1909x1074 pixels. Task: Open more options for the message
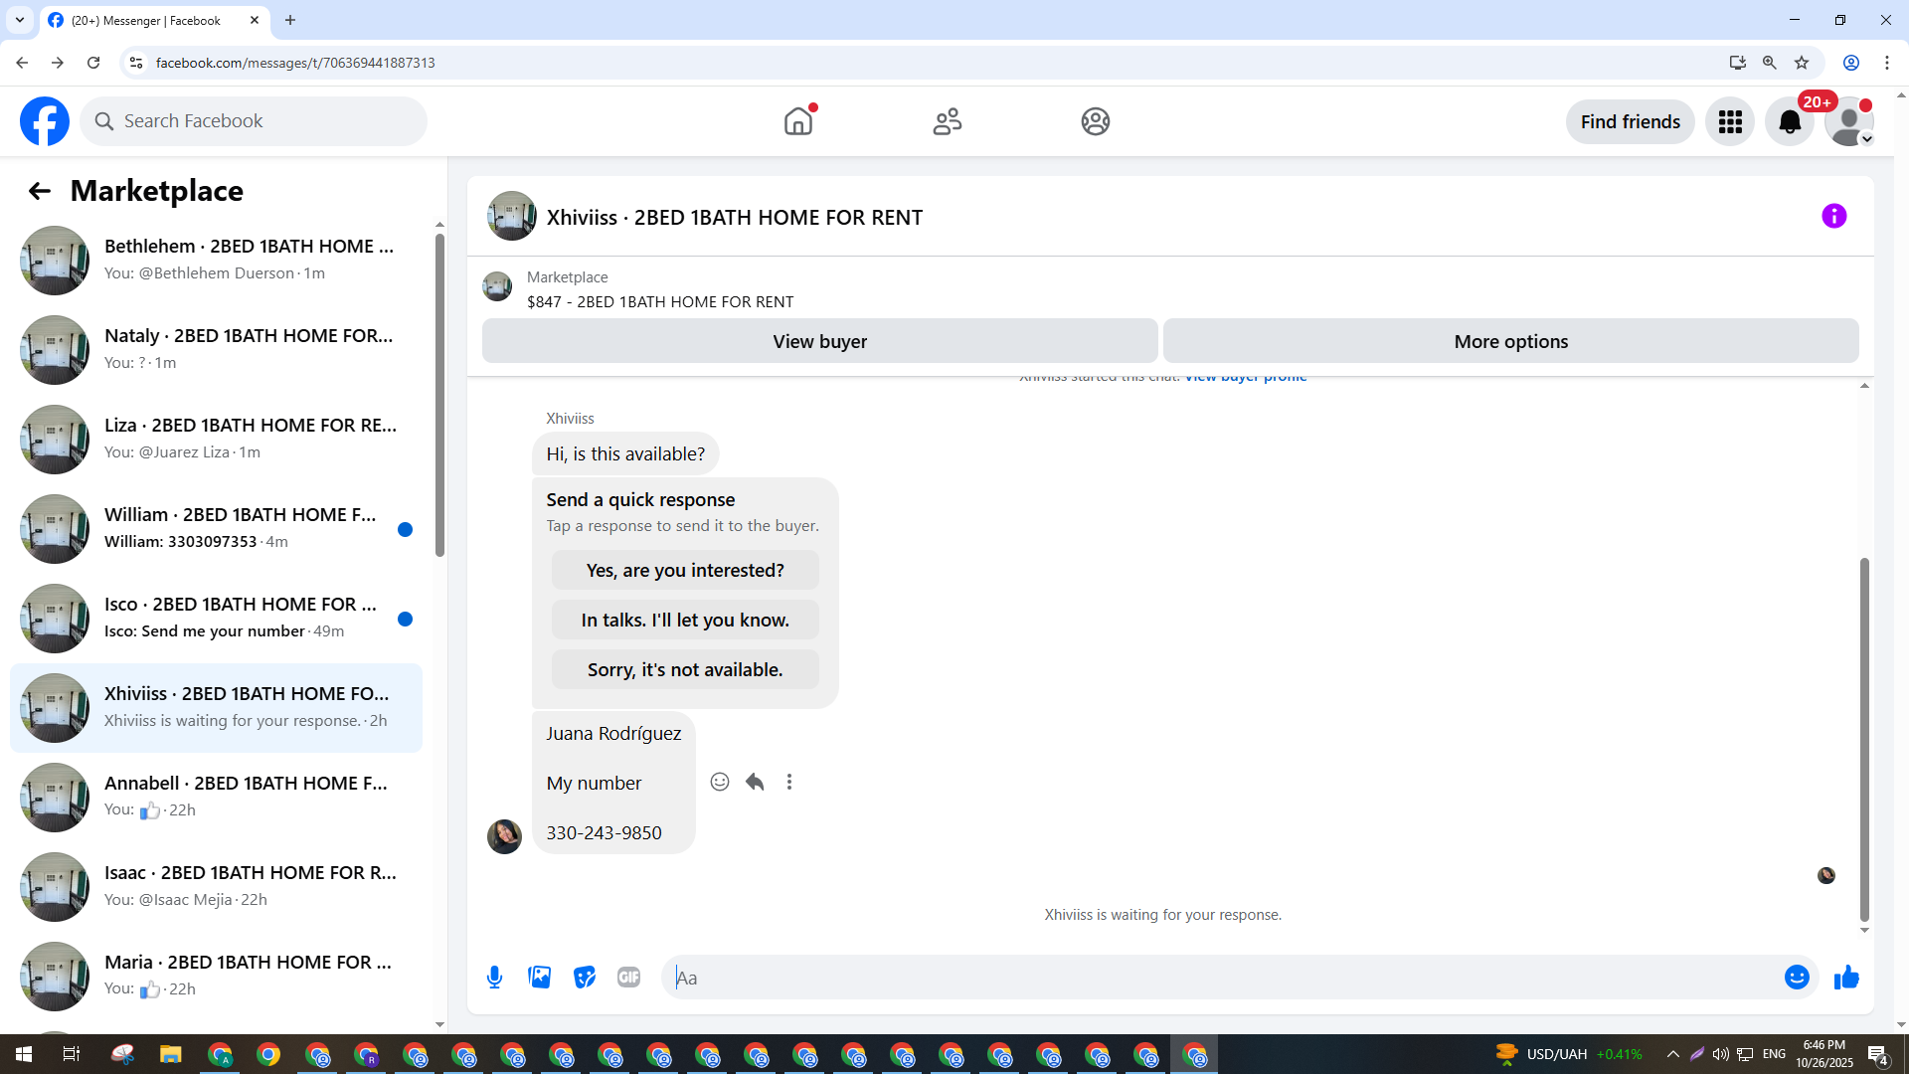(x=789, y=782)
